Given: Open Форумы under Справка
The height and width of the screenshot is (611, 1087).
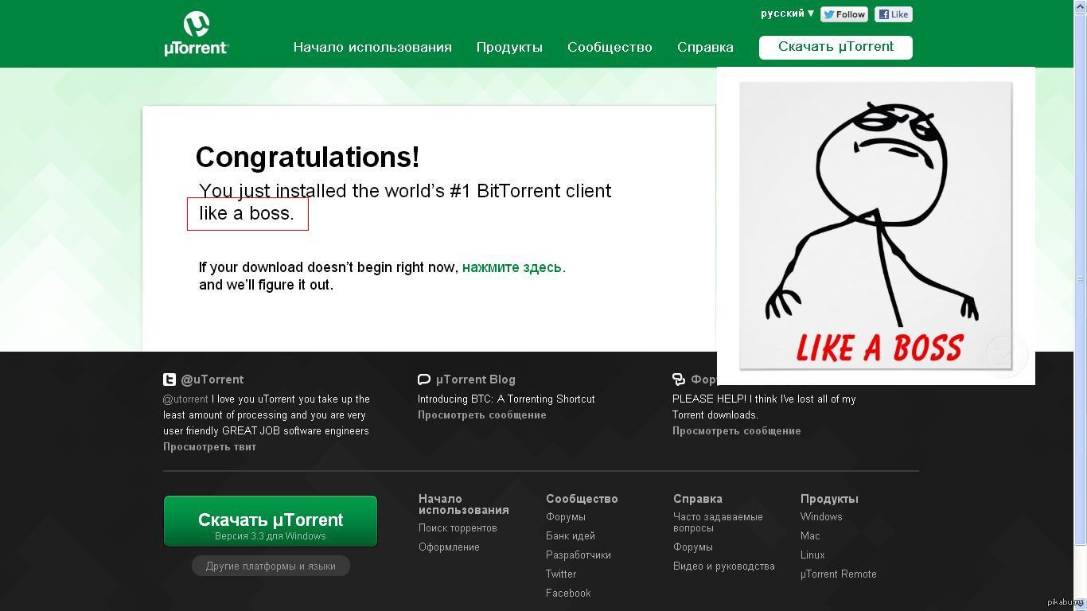Looking at the screenshot, I should tap(693, 547).
